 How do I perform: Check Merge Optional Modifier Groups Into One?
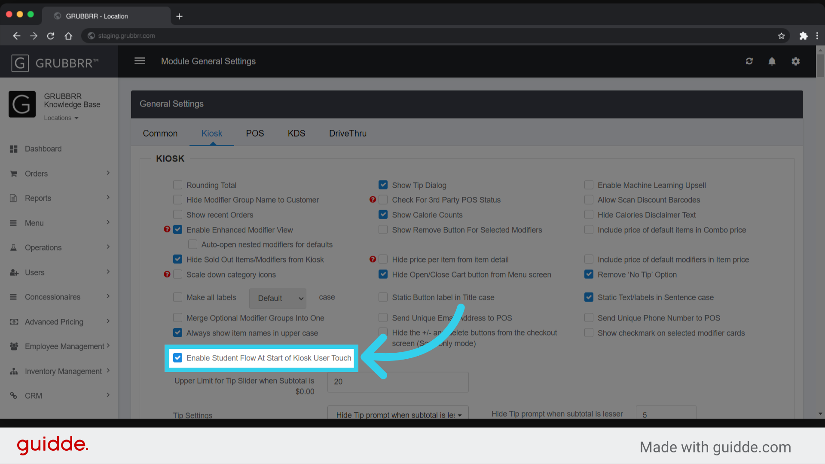177,317
